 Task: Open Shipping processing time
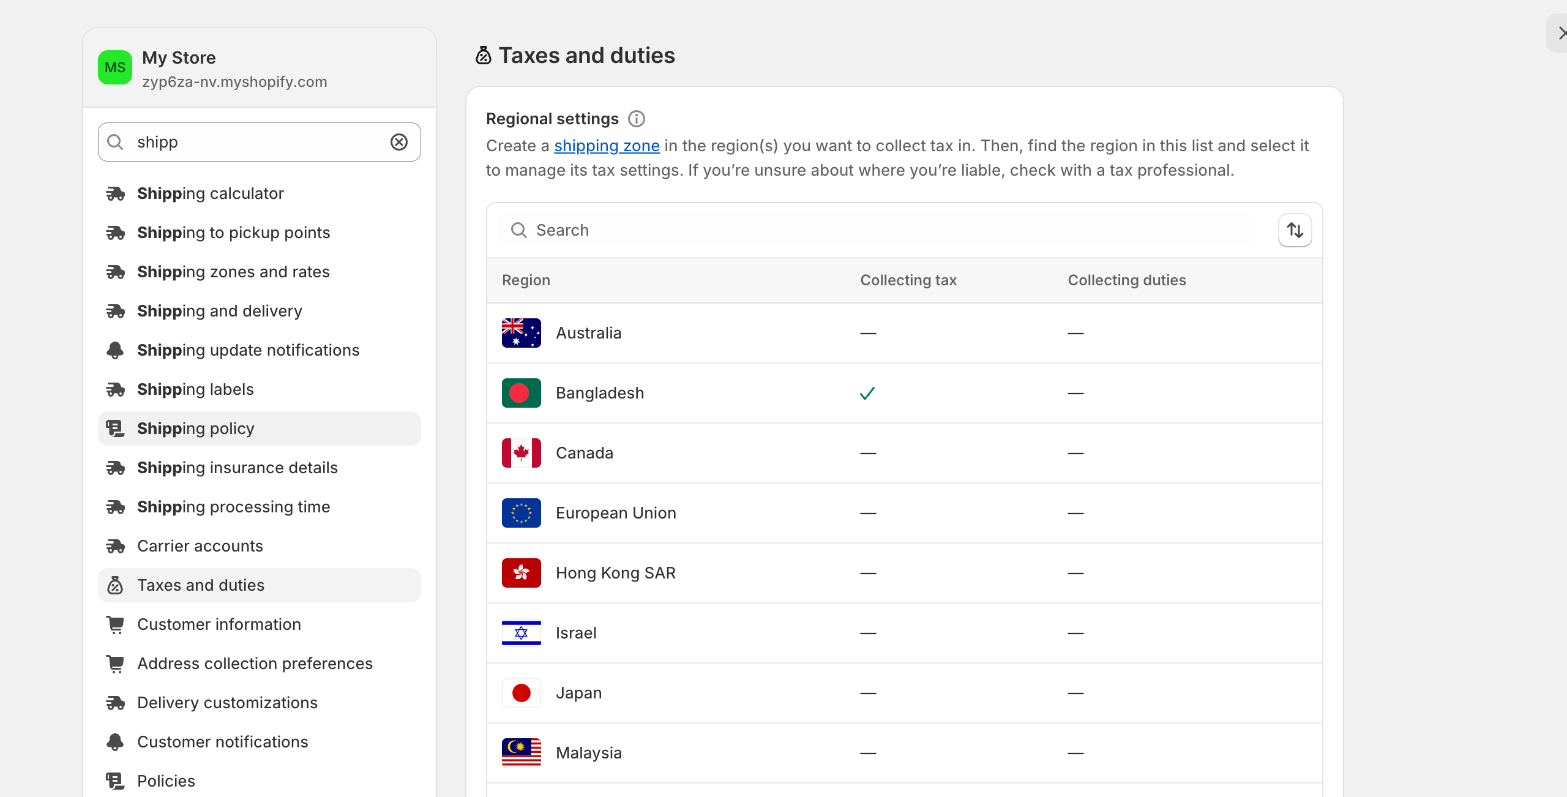click(260, 507)
